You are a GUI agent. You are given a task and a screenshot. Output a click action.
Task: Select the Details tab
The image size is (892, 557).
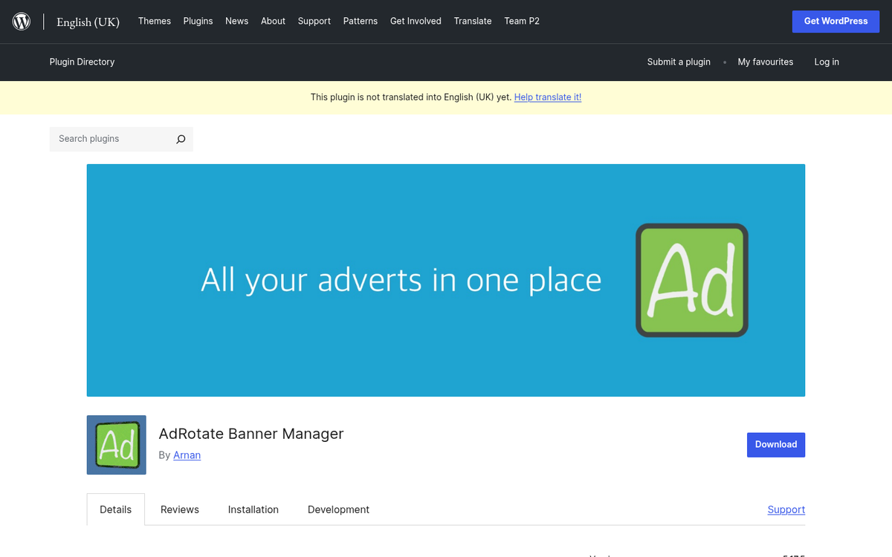click(115, 509)
